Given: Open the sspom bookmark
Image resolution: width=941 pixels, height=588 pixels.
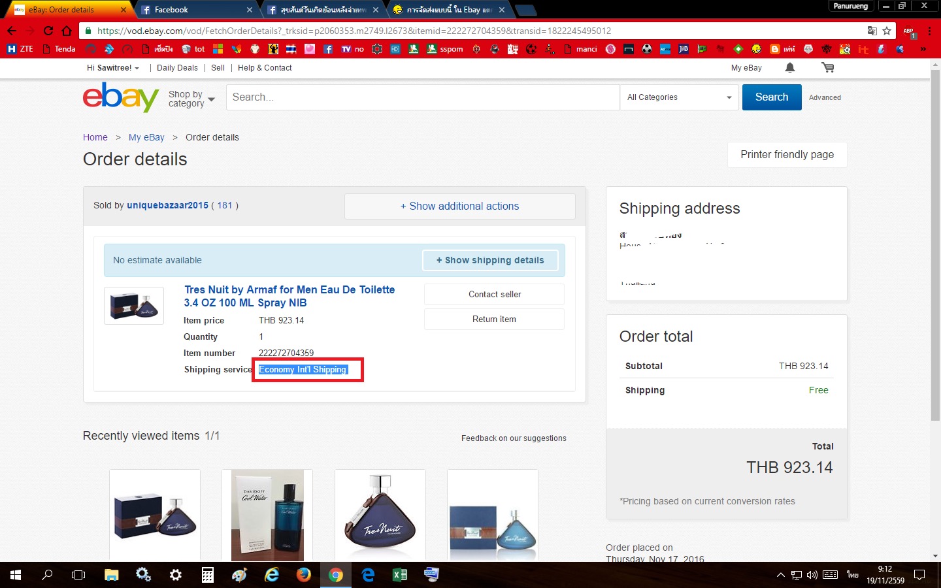Looking at the screenshot, I should click(445, 49).
